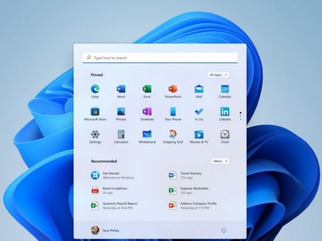Open Movies & TV
The image size is (322, 241).
(199, 137)
